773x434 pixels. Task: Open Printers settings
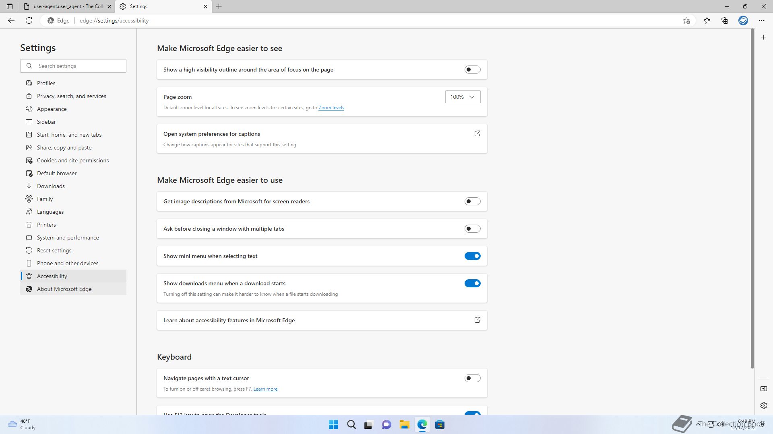point(73,225)
